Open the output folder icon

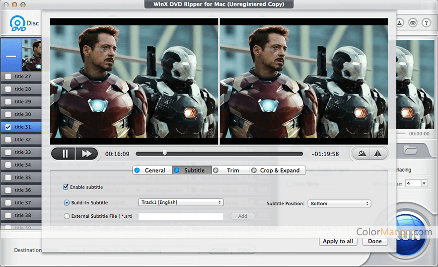[410, 150]
